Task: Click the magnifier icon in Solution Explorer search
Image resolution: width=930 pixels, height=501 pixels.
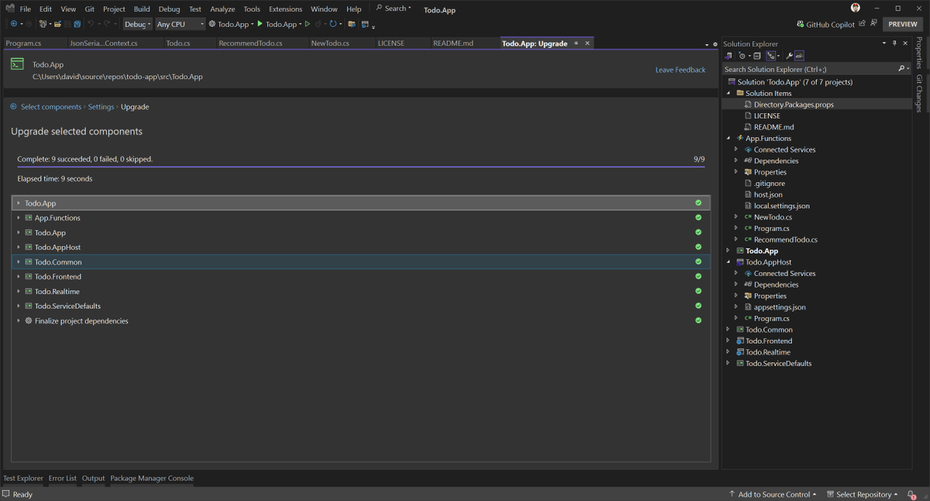Action: pyautogui.click(x=901, y=69)
